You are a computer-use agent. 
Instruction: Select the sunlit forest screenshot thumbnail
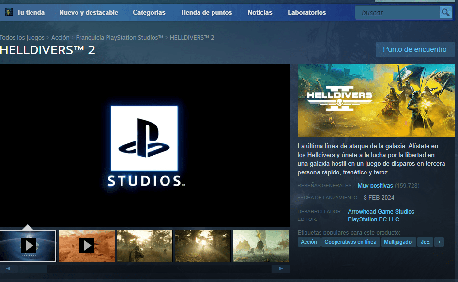(x=203, y=246)
